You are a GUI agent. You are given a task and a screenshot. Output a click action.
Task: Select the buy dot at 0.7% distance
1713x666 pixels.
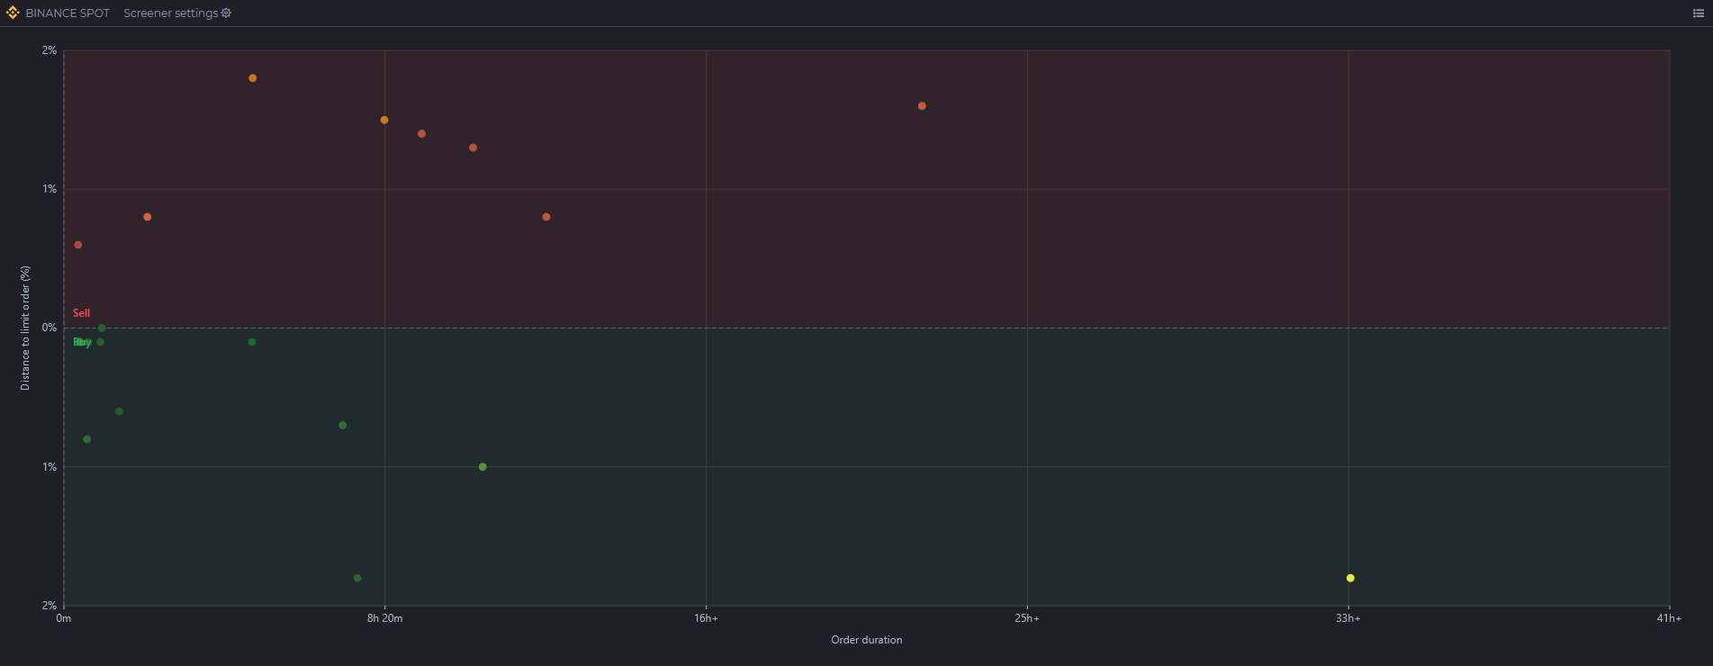(342, 425)
